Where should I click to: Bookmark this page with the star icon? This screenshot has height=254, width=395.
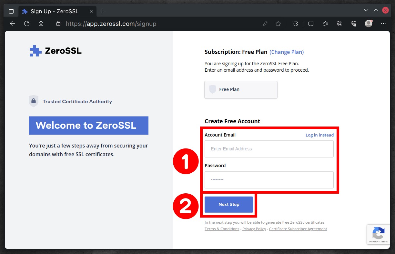pos(278,24)
